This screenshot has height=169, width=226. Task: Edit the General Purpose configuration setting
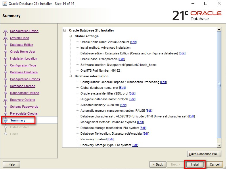tap(163, 82)
